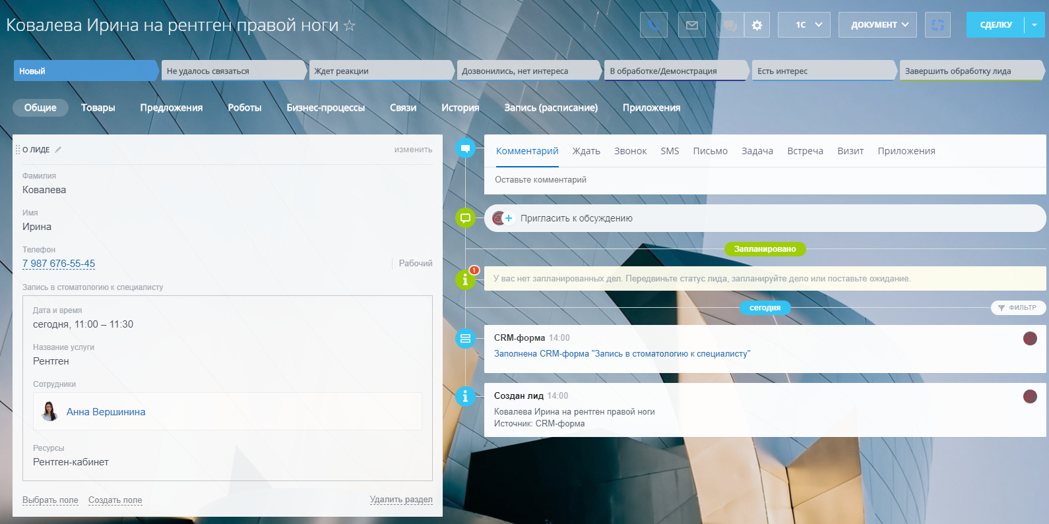Viewport: 1049px width, 524px height.
Task: Select the Письмо timeline tab
Action: [711, 151]
